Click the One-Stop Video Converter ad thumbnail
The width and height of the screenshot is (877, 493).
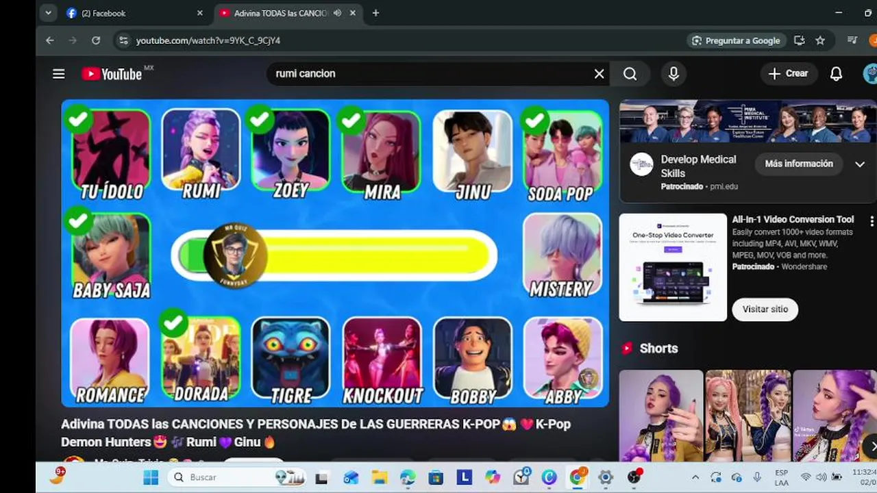coord(673,267)
